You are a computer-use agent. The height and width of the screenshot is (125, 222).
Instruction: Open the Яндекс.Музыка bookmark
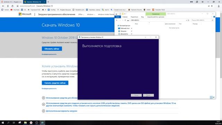(64, 10)
